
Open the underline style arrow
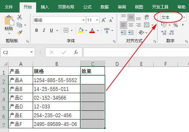57,30
